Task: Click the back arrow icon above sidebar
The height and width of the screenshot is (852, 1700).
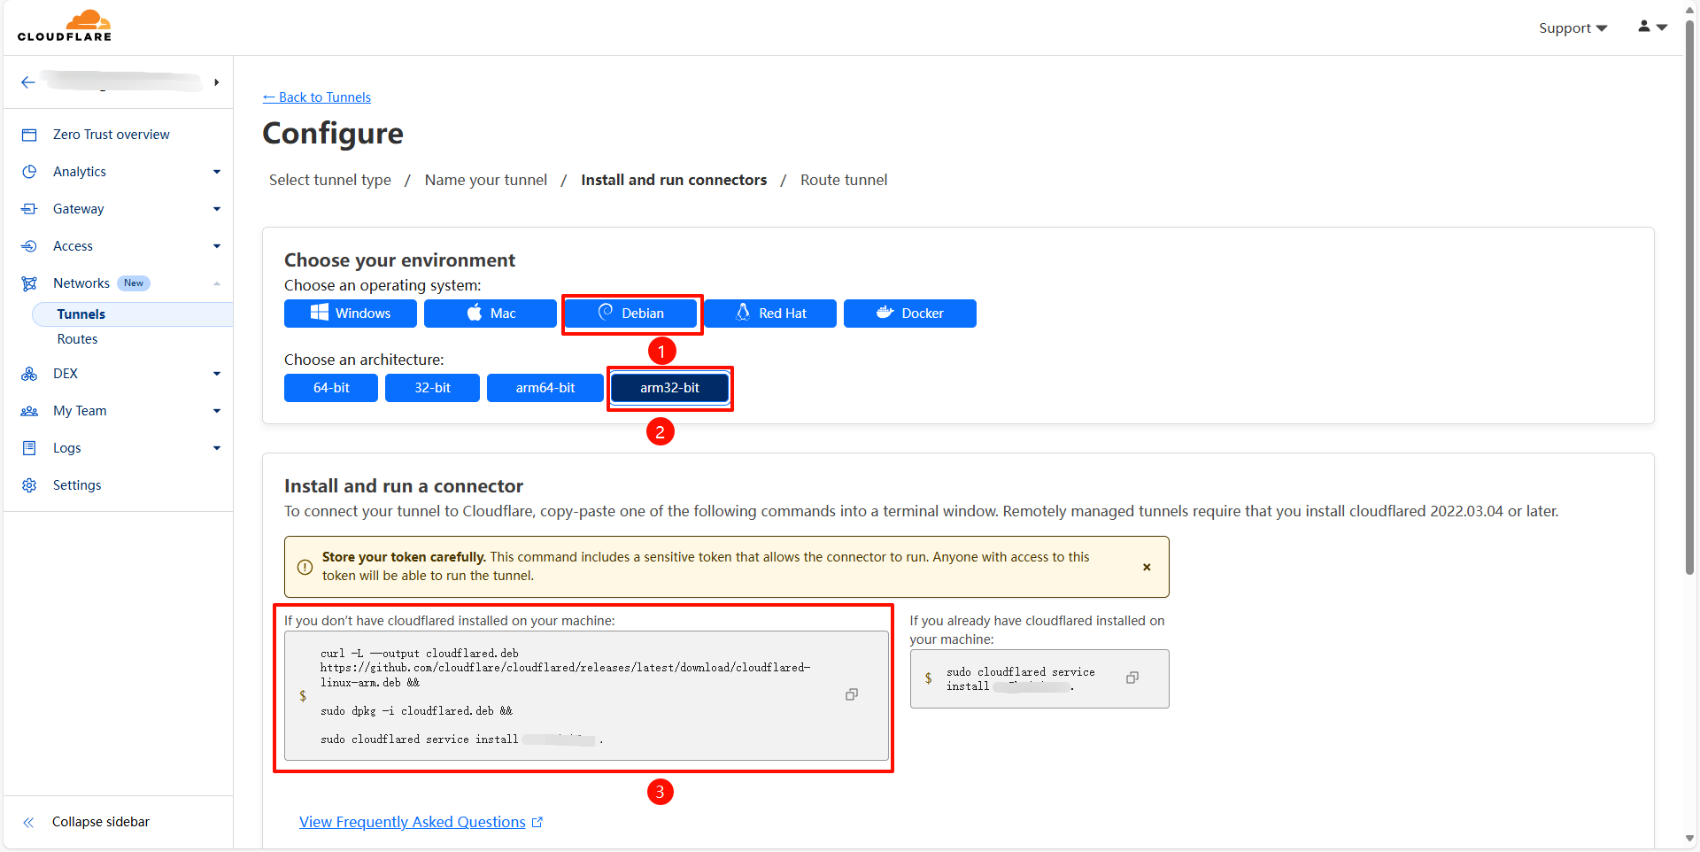Action: point(28,82)
